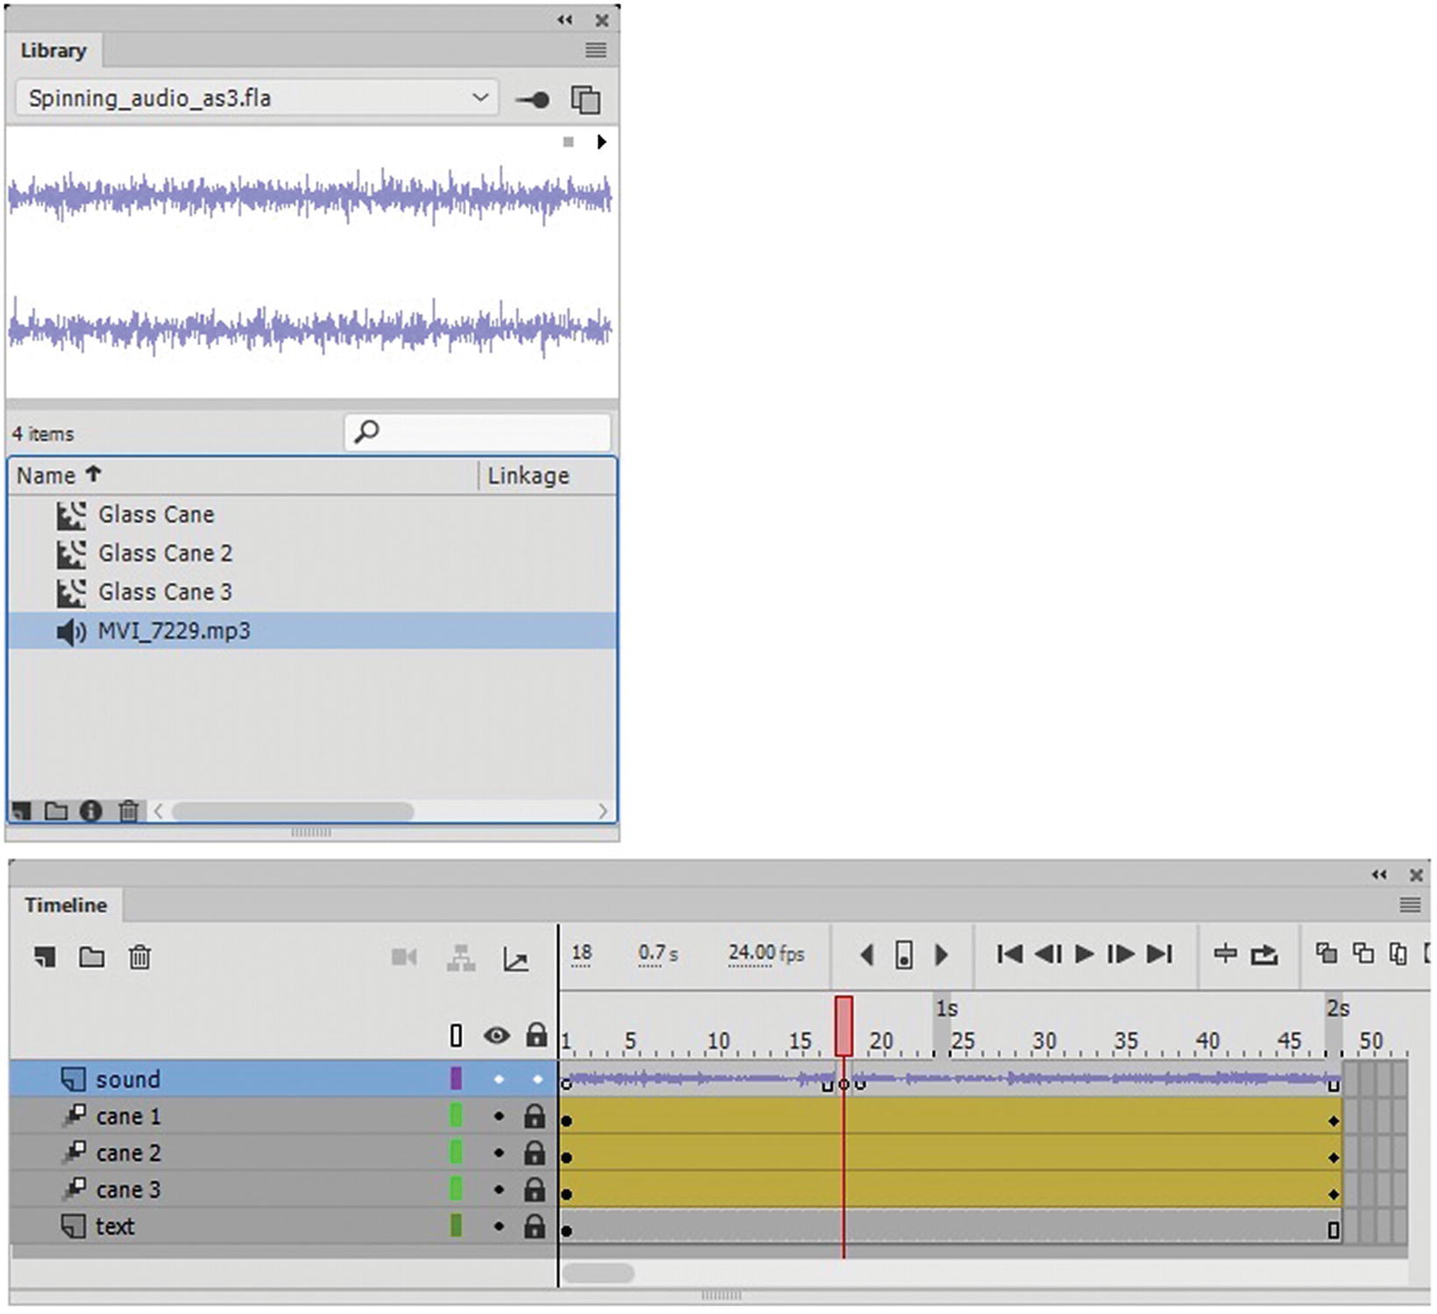
Task: Open properties info for selected library item
Action: (91, 811)
